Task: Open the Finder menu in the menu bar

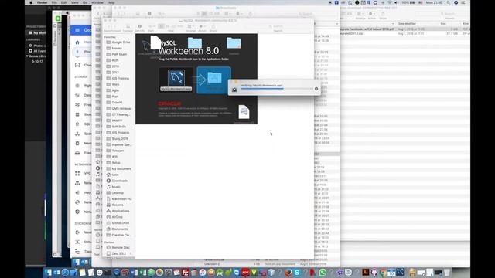Action: pyautogui.click(x=42, y=2)
